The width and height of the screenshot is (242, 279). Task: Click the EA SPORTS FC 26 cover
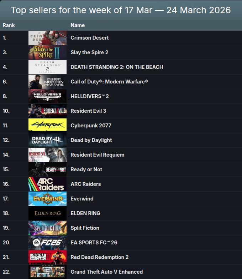coord(47,243)
